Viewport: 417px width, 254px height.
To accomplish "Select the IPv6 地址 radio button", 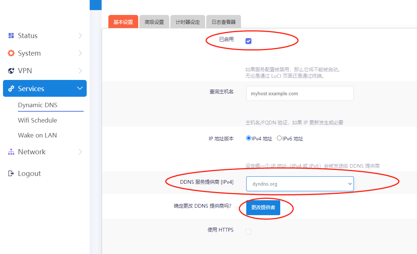I will tap(279, 138).
